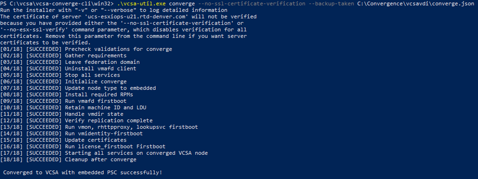Click the 'Run license_firstboot Firstboot' line
478x179 pixels.
point(115,147)
